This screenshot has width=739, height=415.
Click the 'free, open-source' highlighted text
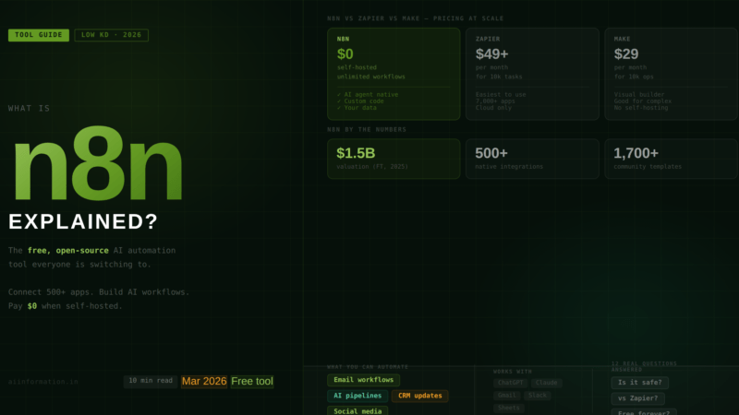(67, 250)
